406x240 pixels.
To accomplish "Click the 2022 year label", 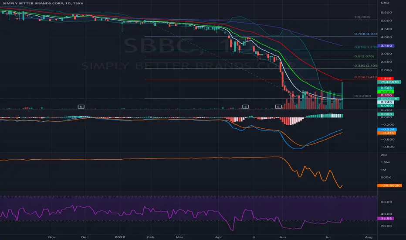I will (x=120, y=237).
